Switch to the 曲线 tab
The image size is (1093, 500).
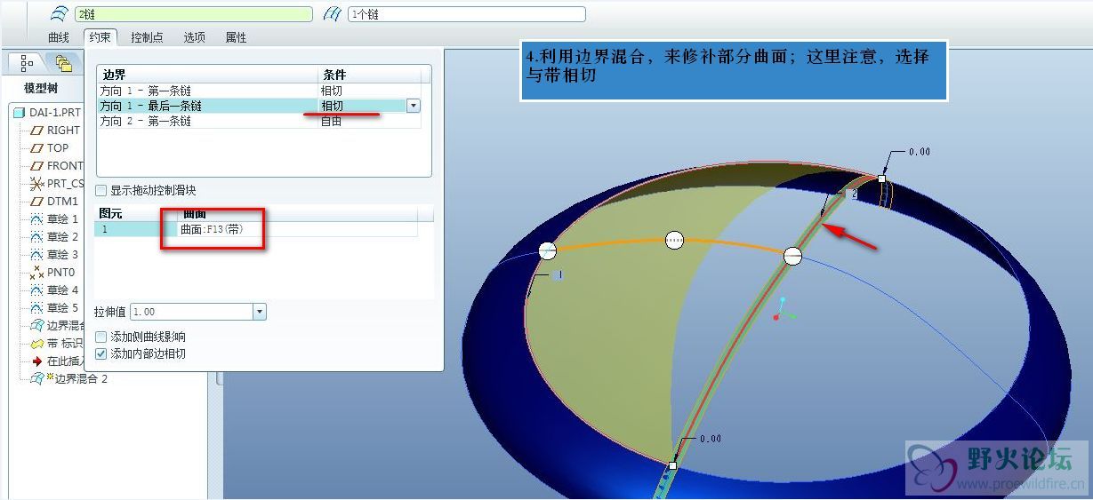pos(59,37)
